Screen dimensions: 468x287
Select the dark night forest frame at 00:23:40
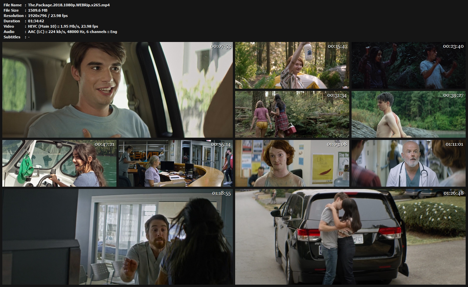point(408,65)
